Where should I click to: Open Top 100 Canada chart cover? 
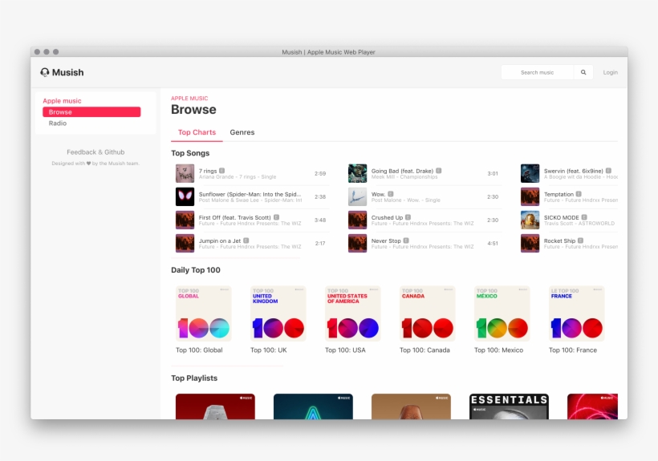coord(427,313)
